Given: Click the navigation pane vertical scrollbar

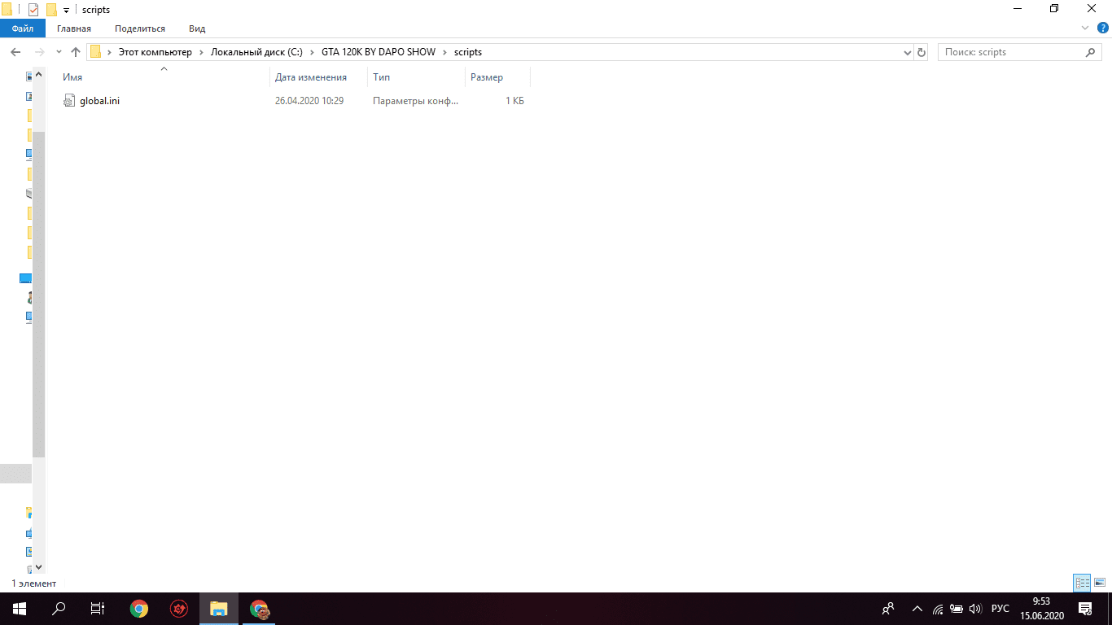Looking at the screenshot, I should pos(38,293).
